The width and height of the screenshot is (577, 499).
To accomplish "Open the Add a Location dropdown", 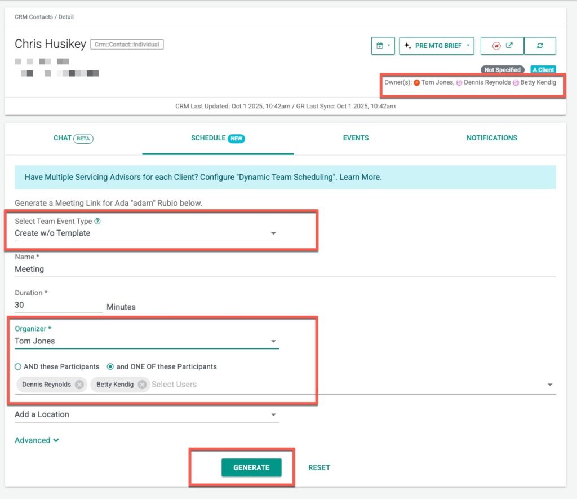I will pyautogui.click(x=147, y=414).
